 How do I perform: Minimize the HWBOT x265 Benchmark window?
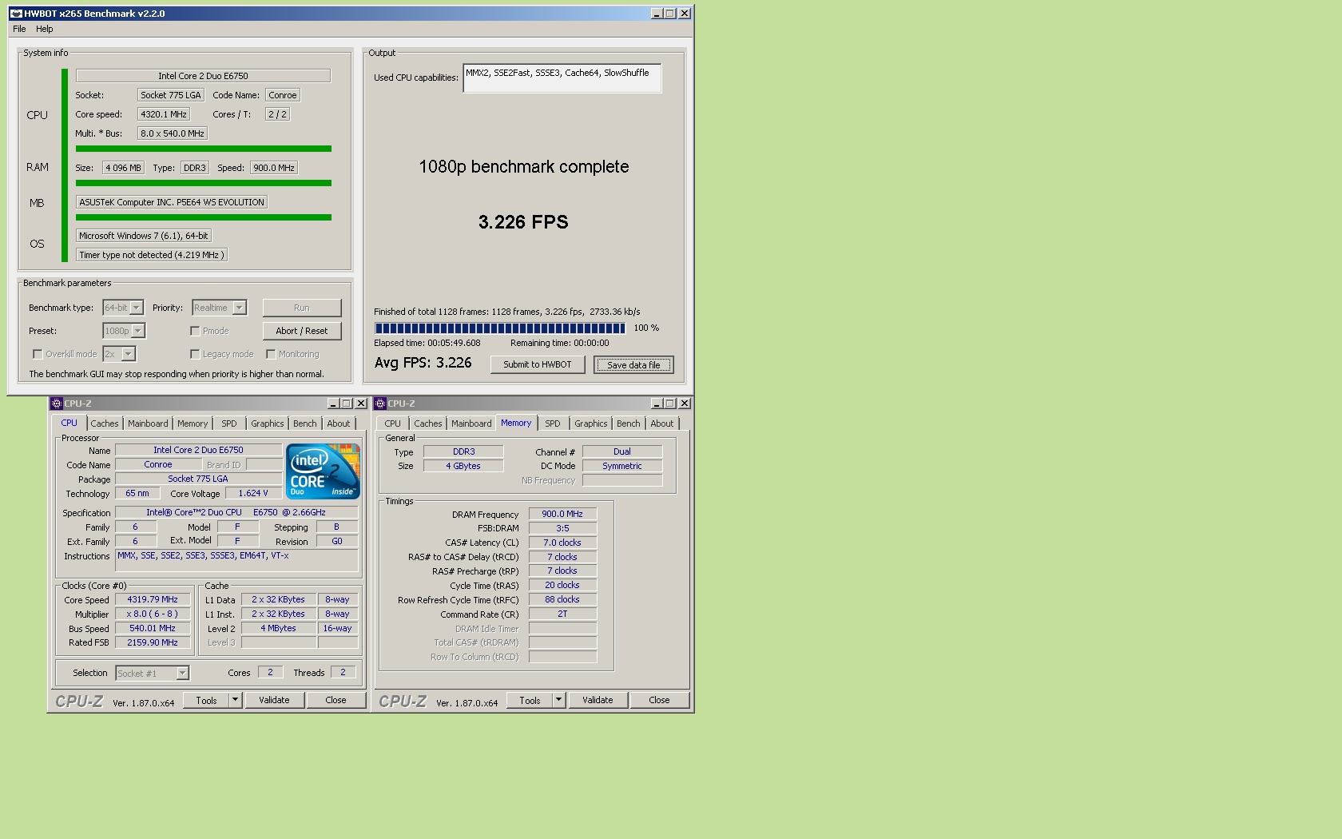click(657, 14)
